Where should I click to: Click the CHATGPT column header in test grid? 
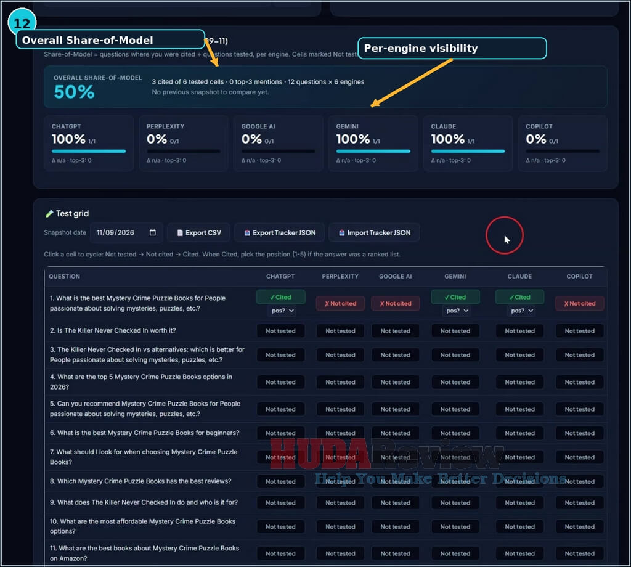[x=280, y=277]
